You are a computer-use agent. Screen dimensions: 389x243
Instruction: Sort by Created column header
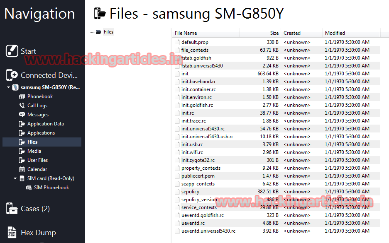pyautogui.click(x=301, y=33)
